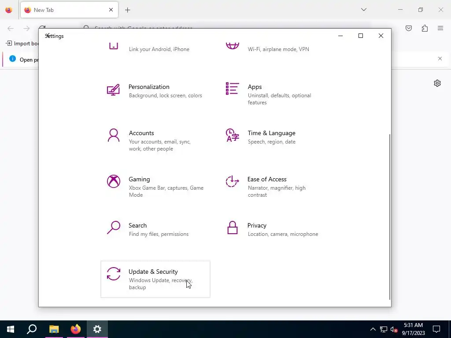451x338 pixels.
Task: Show hidden tray icons chevron
Action: (373, 329)
